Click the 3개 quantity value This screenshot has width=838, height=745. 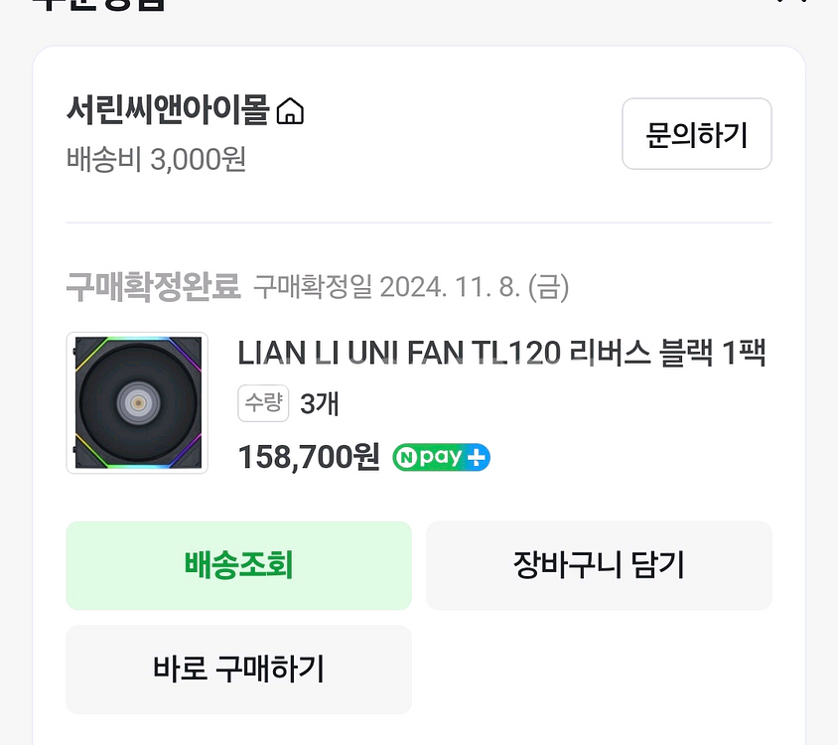320,404
